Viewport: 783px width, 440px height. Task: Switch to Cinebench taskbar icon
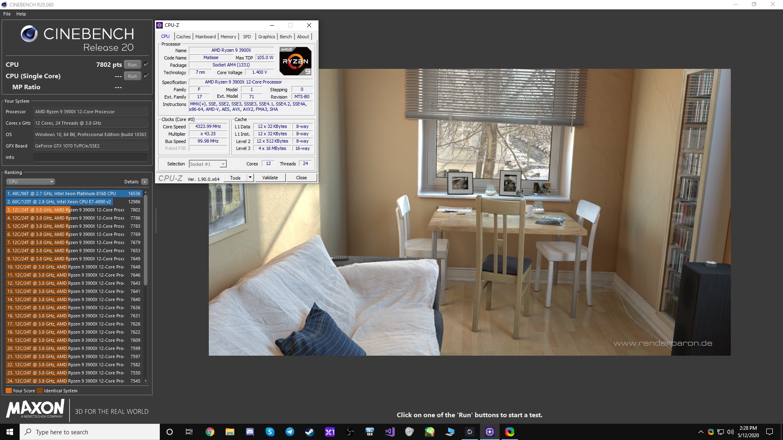(469, 432)
